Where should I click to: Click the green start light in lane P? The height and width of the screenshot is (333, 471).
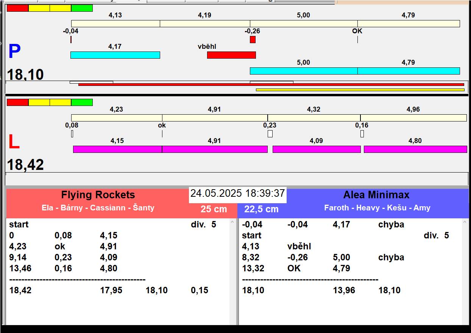click(x=82, y=8)
